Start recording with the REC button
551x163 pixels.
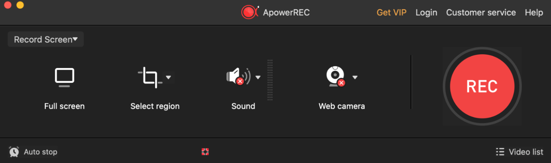[482, 86]
